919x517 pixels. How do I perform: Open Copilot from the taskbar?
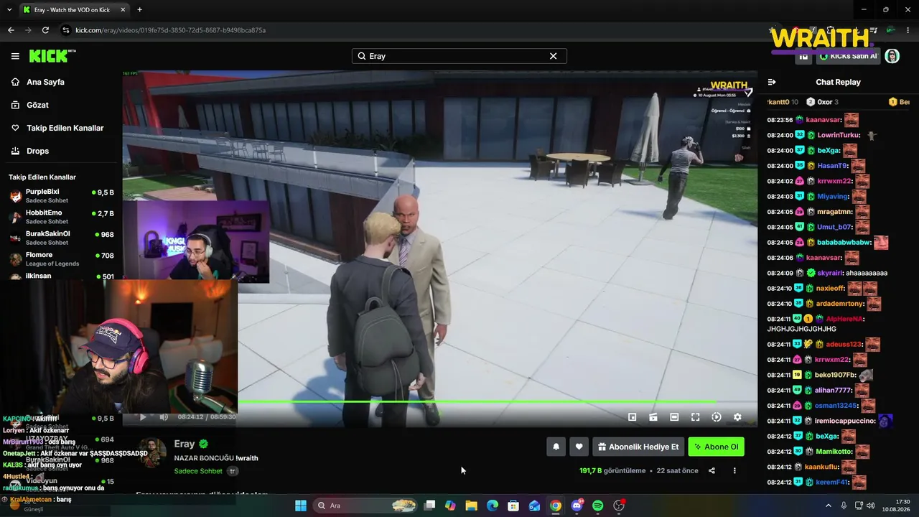450,506
